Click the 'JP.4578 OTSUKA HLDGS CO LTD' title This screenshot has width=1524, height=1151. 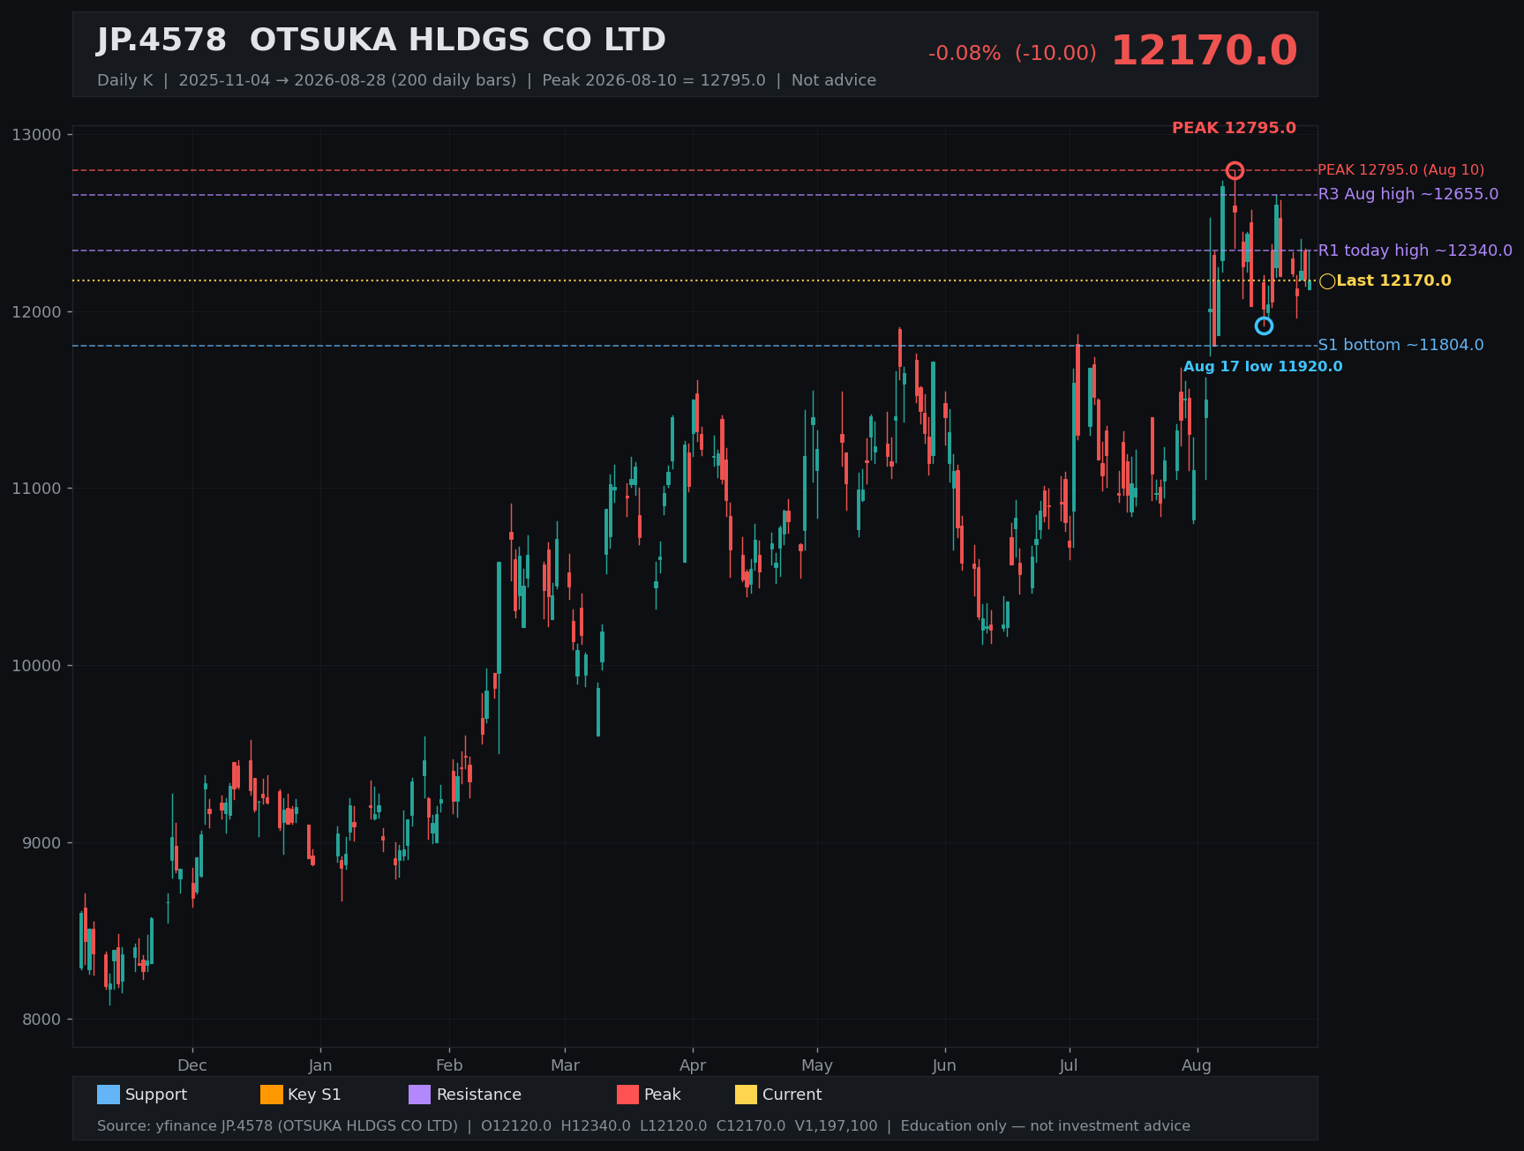tap(381, 41)
